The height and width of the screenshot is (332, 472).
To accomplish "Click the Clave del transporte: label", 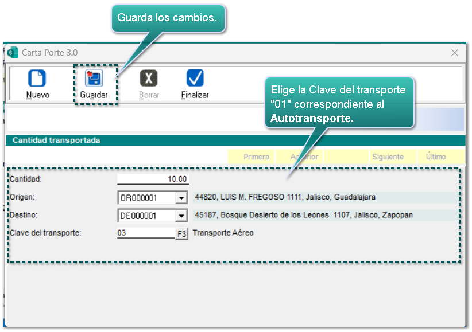I will point(45,233).
